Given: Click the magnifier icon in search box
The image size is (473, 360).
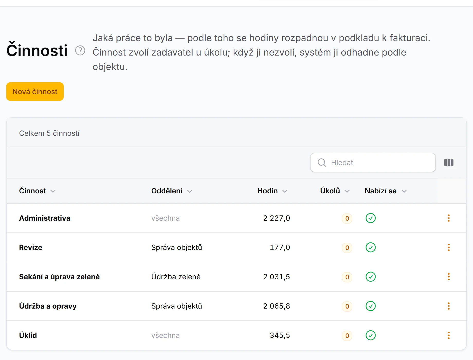Looking at the screenshot, I should coord(322,163).
